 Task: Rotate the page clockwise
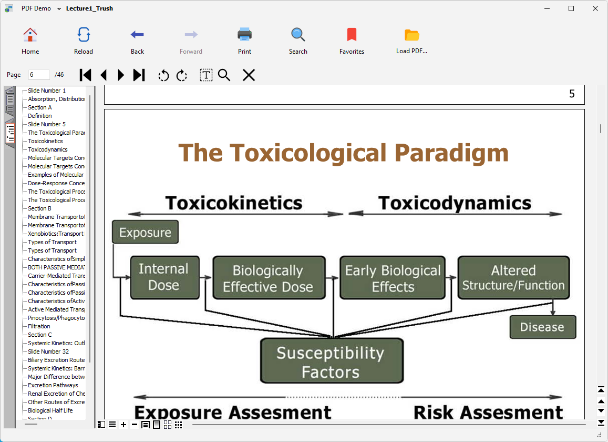tap(182, 75)
